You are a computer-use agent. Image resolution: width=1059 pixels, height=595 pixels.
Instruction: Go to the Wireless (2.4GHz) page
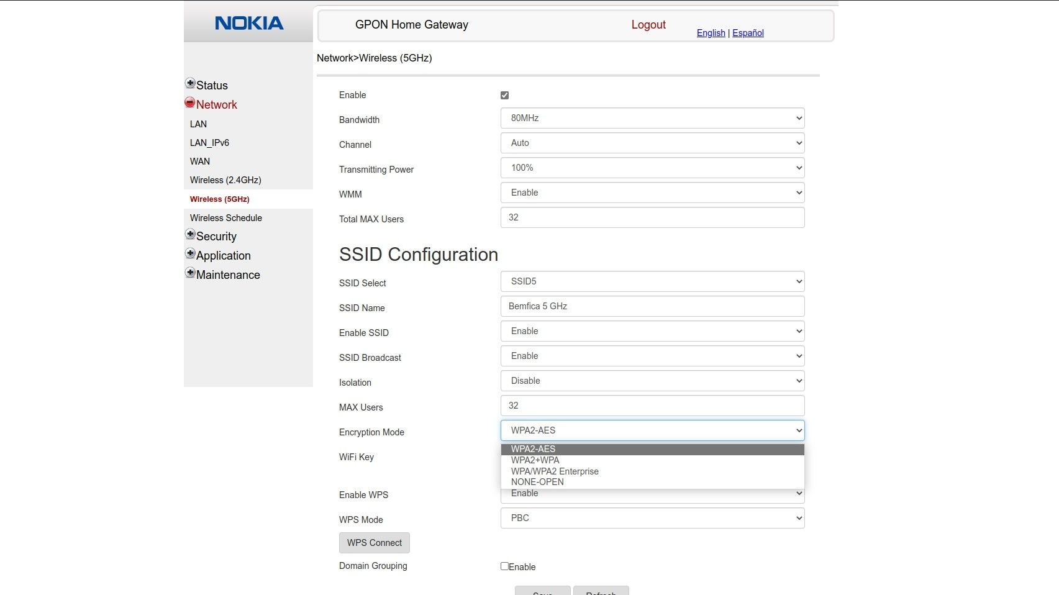[225, 180]
